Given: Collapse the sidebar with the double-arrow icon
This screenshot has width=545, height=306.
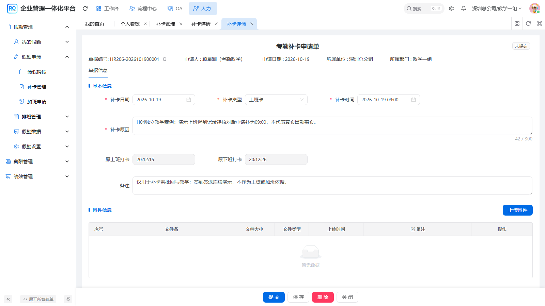Looking at the screenshot, I should point(8,299).
